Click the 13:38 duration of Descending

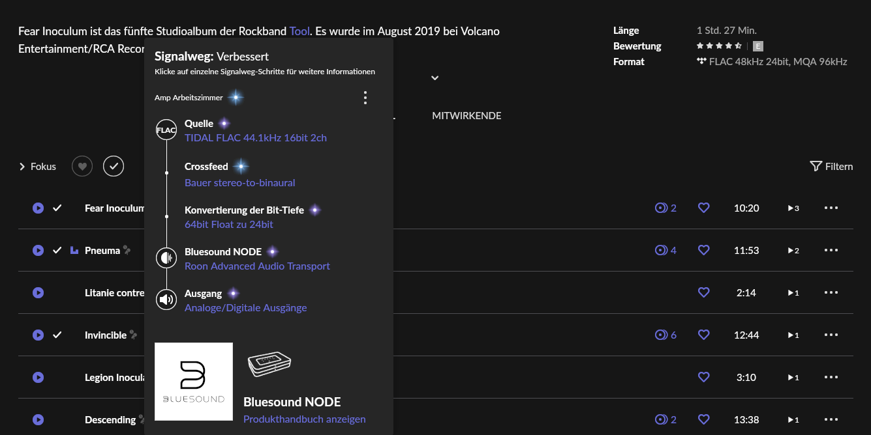(746, 420)
